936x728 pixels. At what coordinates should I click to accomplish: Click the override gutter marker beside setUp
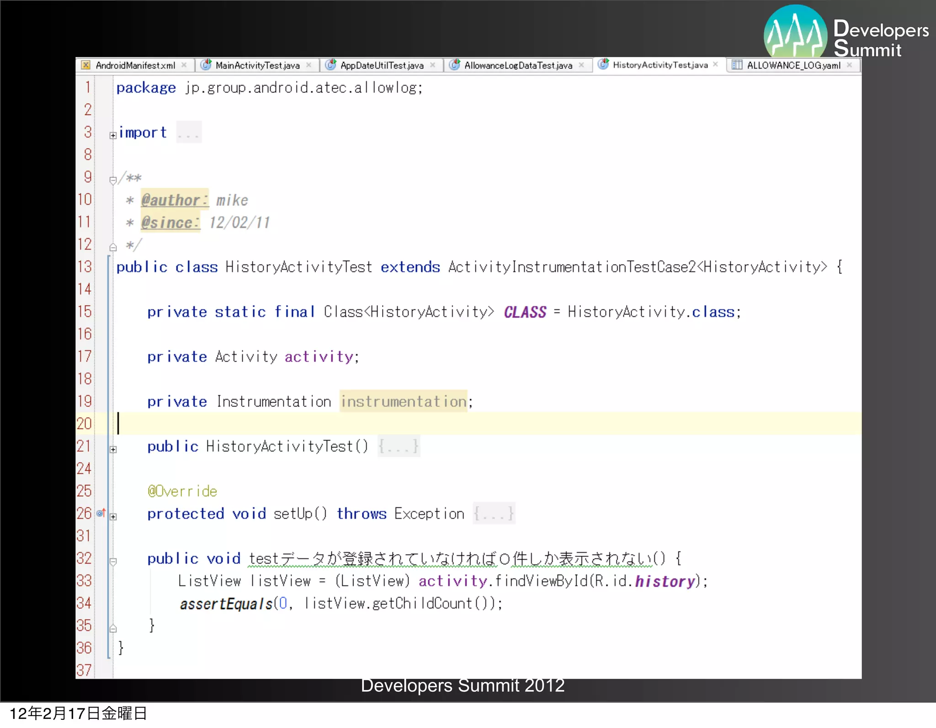coord(101,513)
